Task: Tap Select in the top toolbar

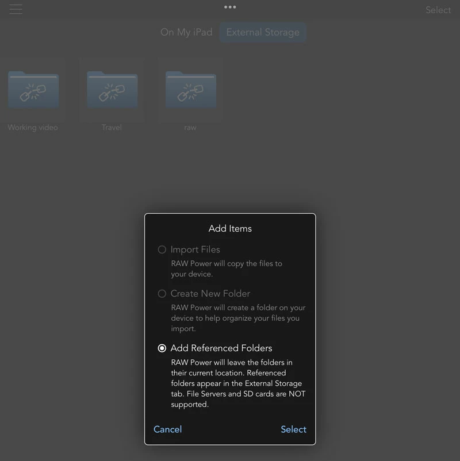Action: [x=438, y=10]
